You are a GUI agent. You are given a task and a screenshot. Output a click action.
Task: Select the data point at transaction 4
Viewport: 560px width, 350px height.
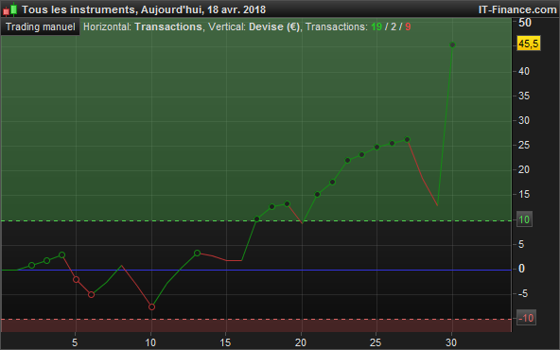pos(61,255)
